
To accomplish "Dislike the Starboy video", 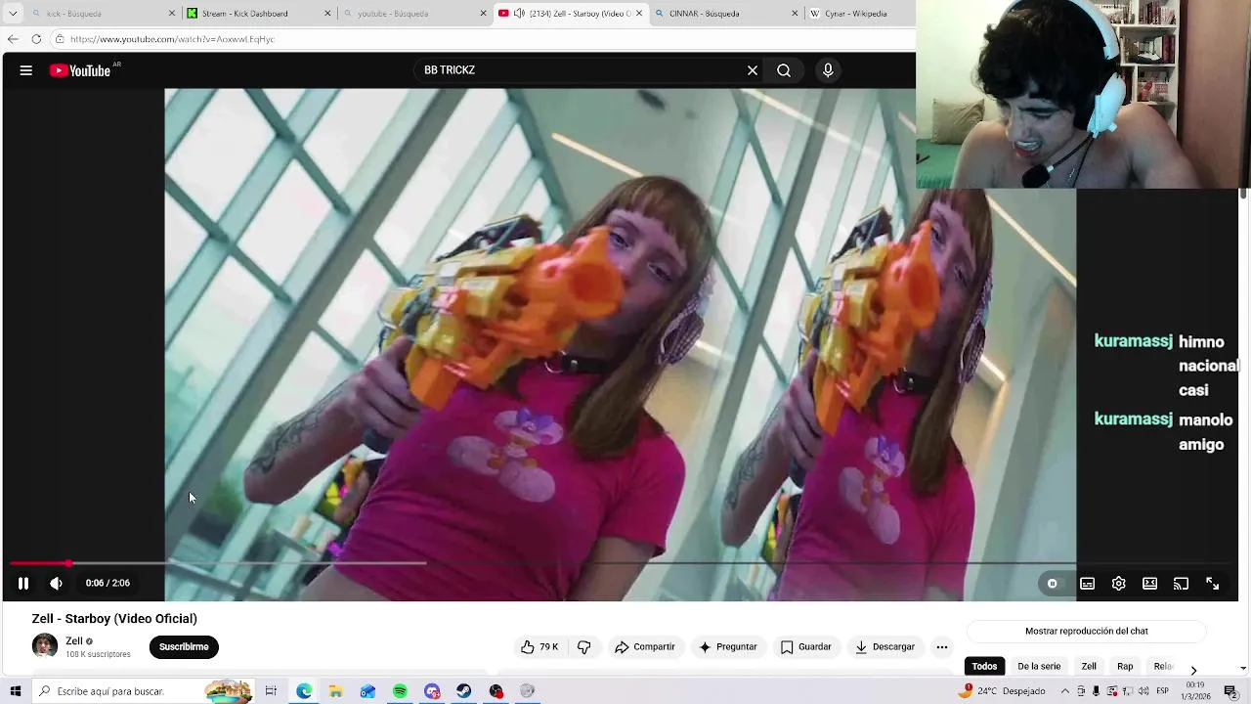I will pos(584,646).
